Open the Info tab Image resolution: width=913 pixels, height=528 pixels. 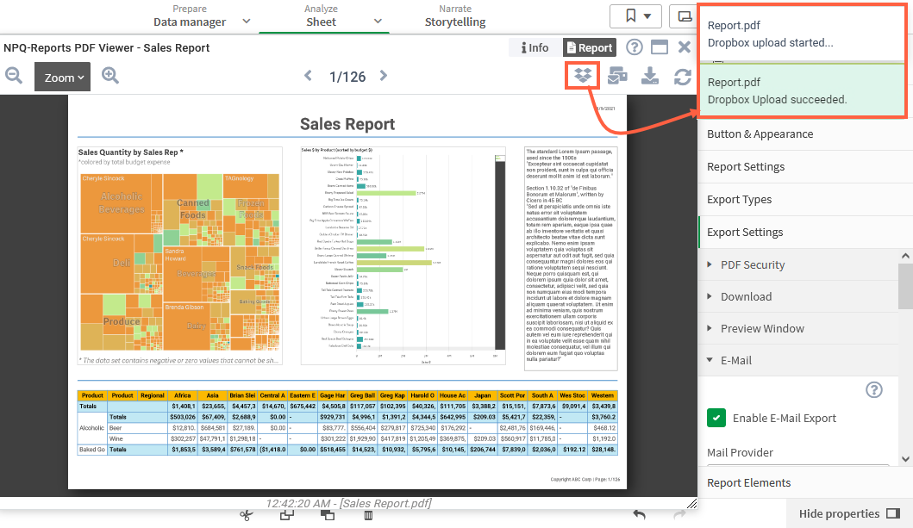click(535, 47)
